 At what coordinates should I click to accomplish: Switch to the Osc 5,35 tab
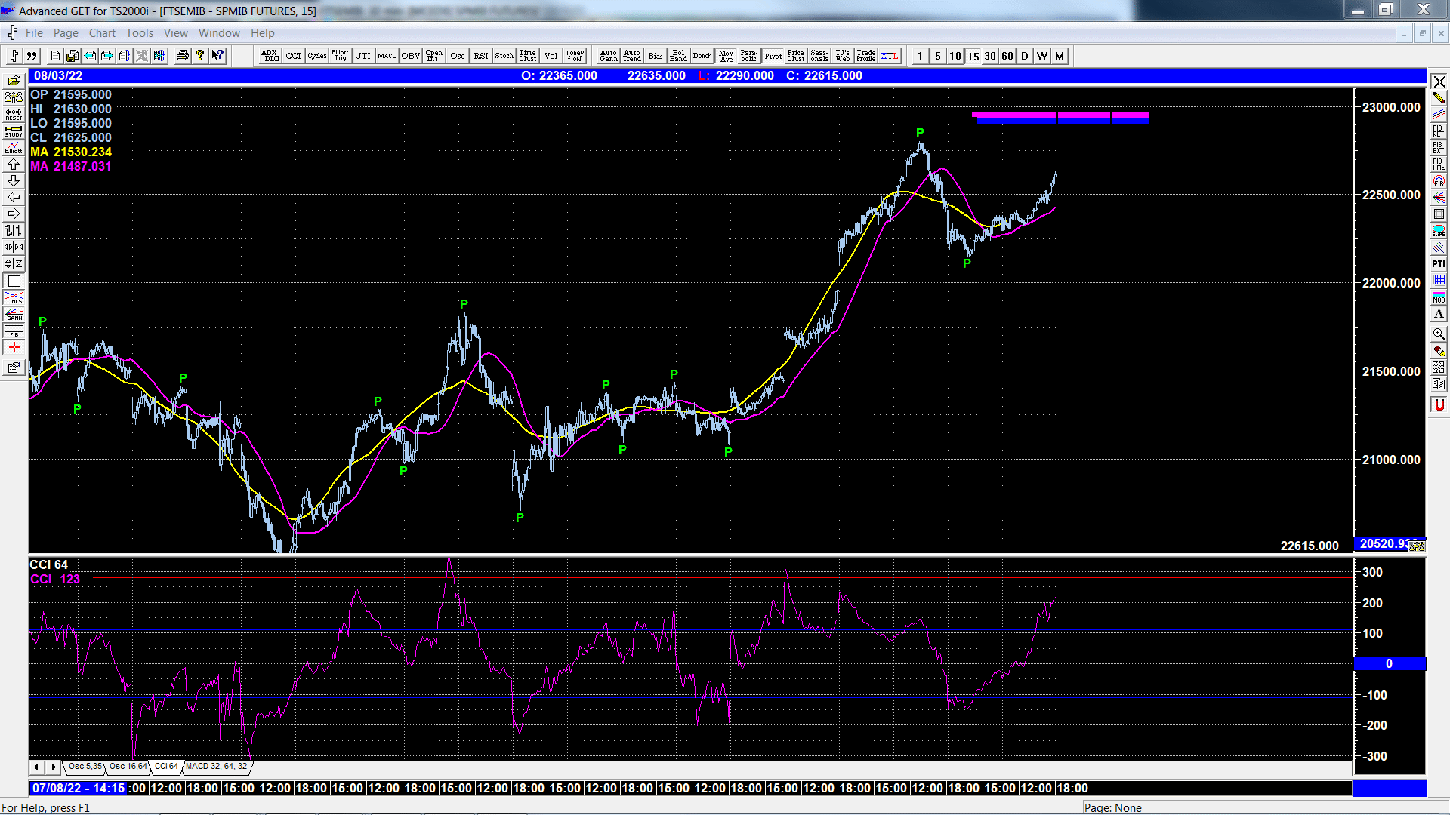[85, 767]
